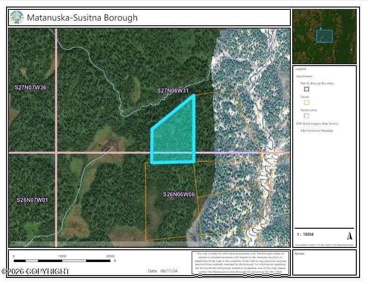Screen dimensions: 368x284
Task: Click the ESRI World Imagery legend entry
Action: click(x=317, y=124)
